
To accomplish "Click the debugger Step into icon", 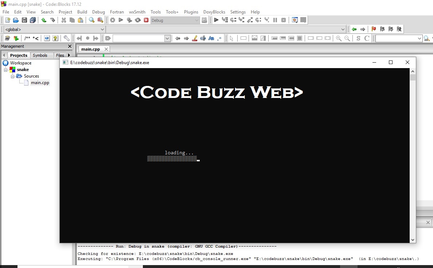I will (x=242, y=20).
